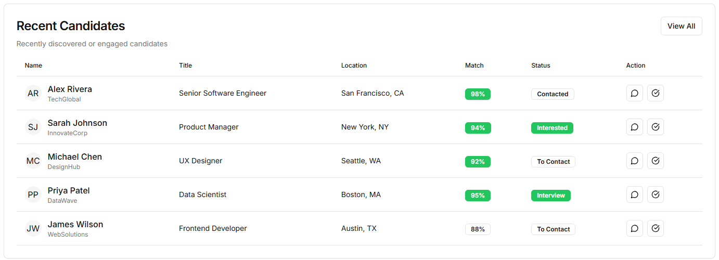Message Priya Patel using chat icon
Screen dimensions: 719x260
click(634, 195)
